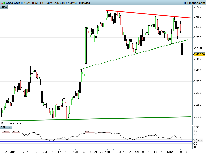Click the RSI ( 14) indicator label
206x154 pixels.
pos(6,127)
